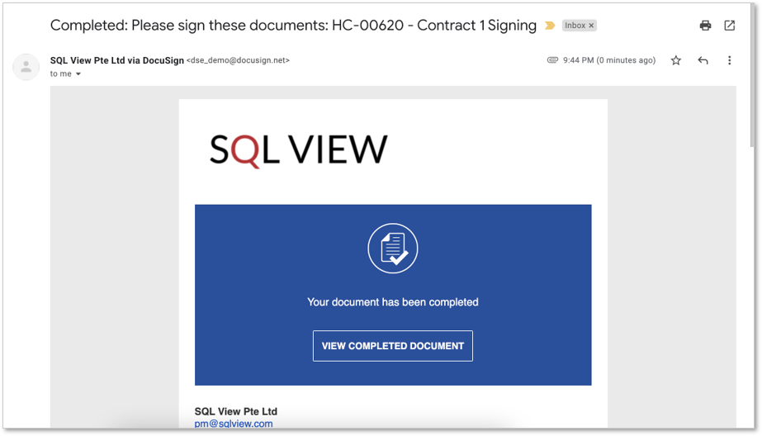The height and width of the screenshot is (436, 762).
Task: Click the dse_demo@docusign.net sender address
Action: 238,60
